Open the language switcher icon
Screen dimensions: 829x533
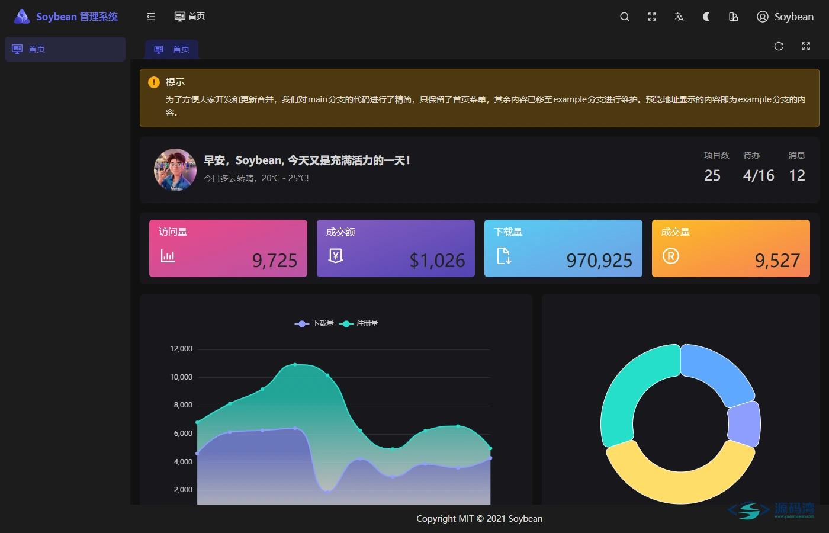pyautogui.click(x=679, y=17)
